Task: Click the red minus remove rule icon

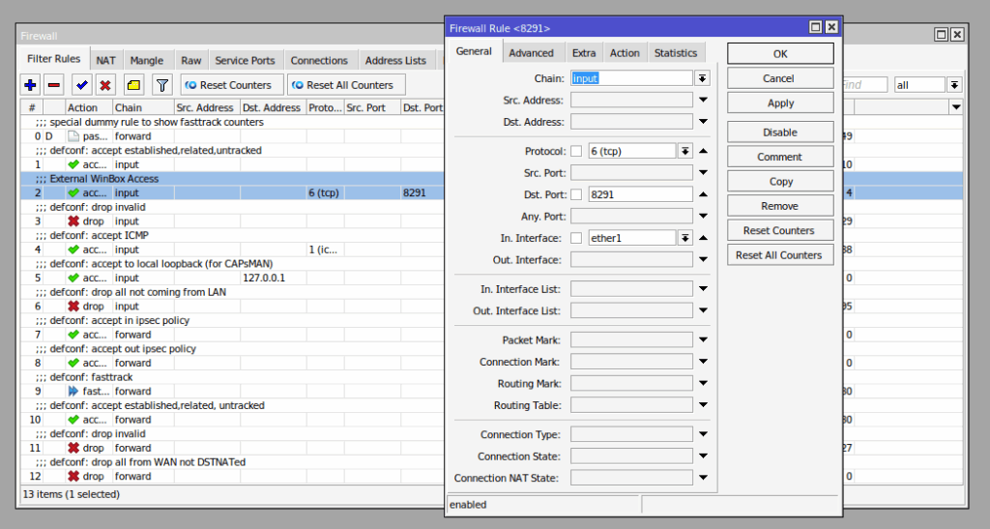Action: coord(54,85)
